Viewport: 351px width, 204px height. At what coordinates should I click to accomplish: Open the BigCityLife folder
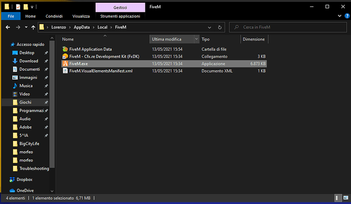[29, 144]
